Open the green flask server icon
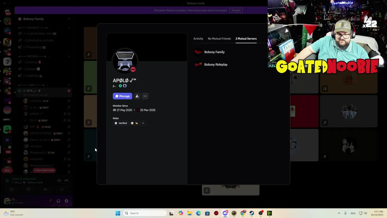This screenshot has width=387, height=218. tap(7, 130)
